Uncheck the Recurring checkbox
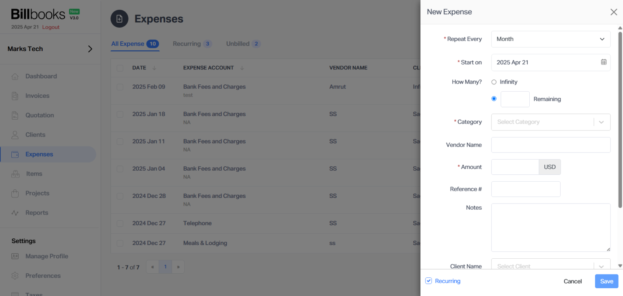 tap(428, 281)
